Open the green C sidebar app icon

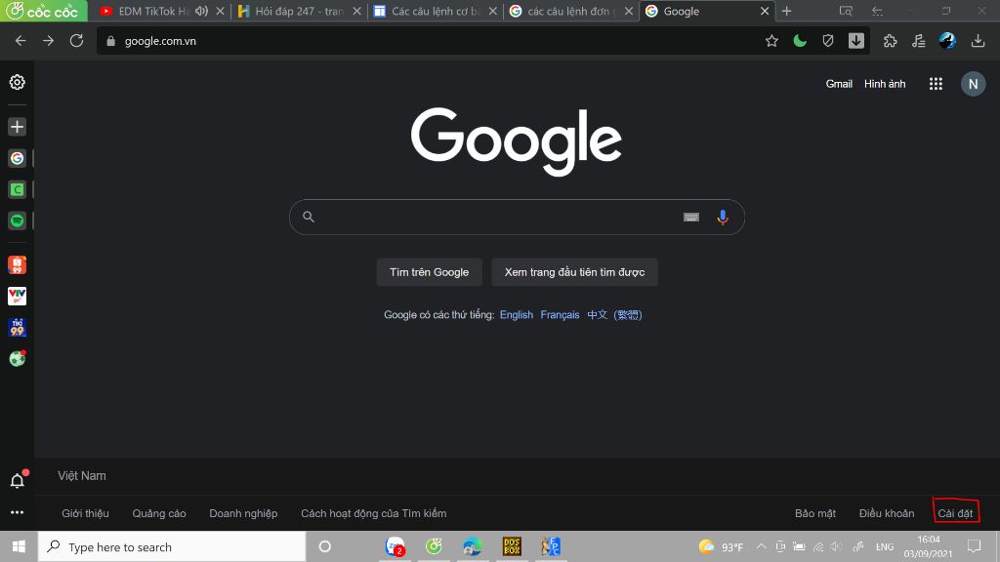coord(18,189)
